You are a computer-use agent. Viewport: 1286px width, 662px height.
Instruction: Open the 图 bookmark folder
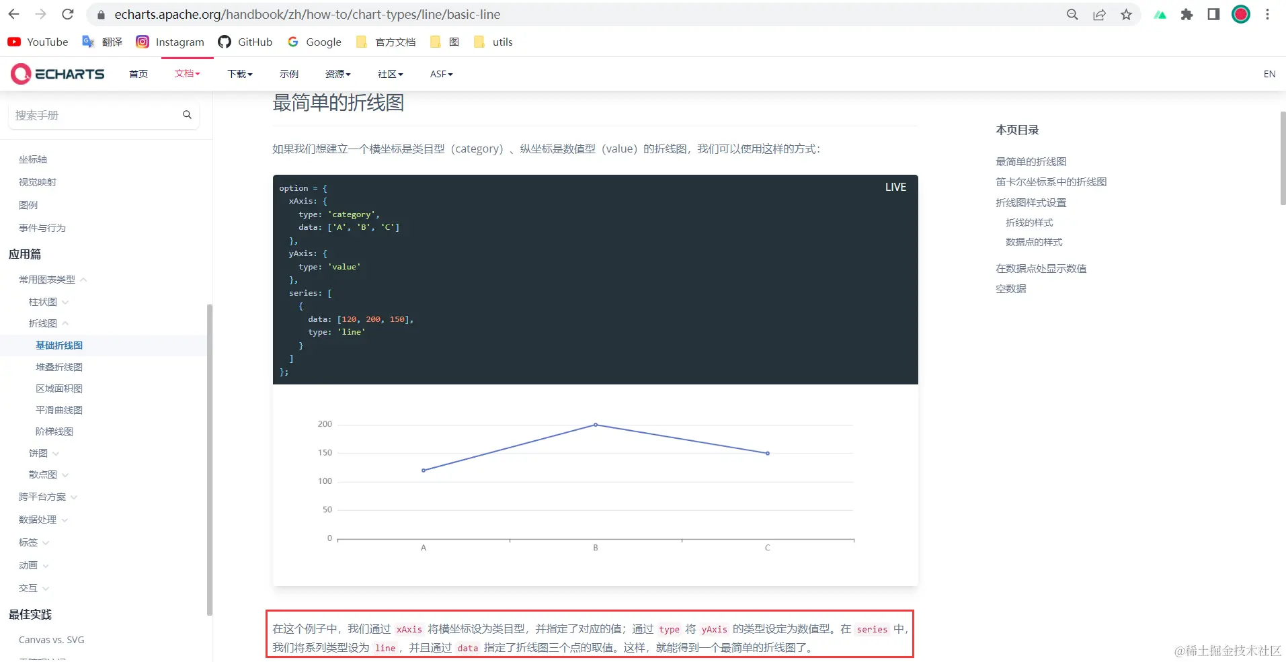(444, 42)
